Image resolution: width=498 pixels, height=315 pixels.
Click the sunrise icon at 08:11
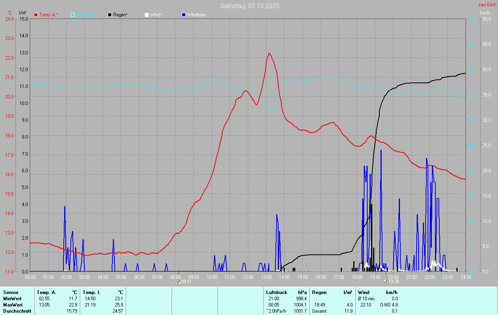point(179,281)
